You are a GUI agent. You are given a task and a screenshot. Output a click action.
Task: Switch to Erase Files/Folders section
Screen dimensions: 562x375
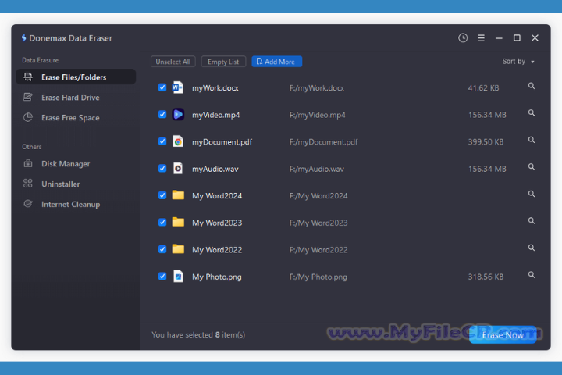pos(76,77)
